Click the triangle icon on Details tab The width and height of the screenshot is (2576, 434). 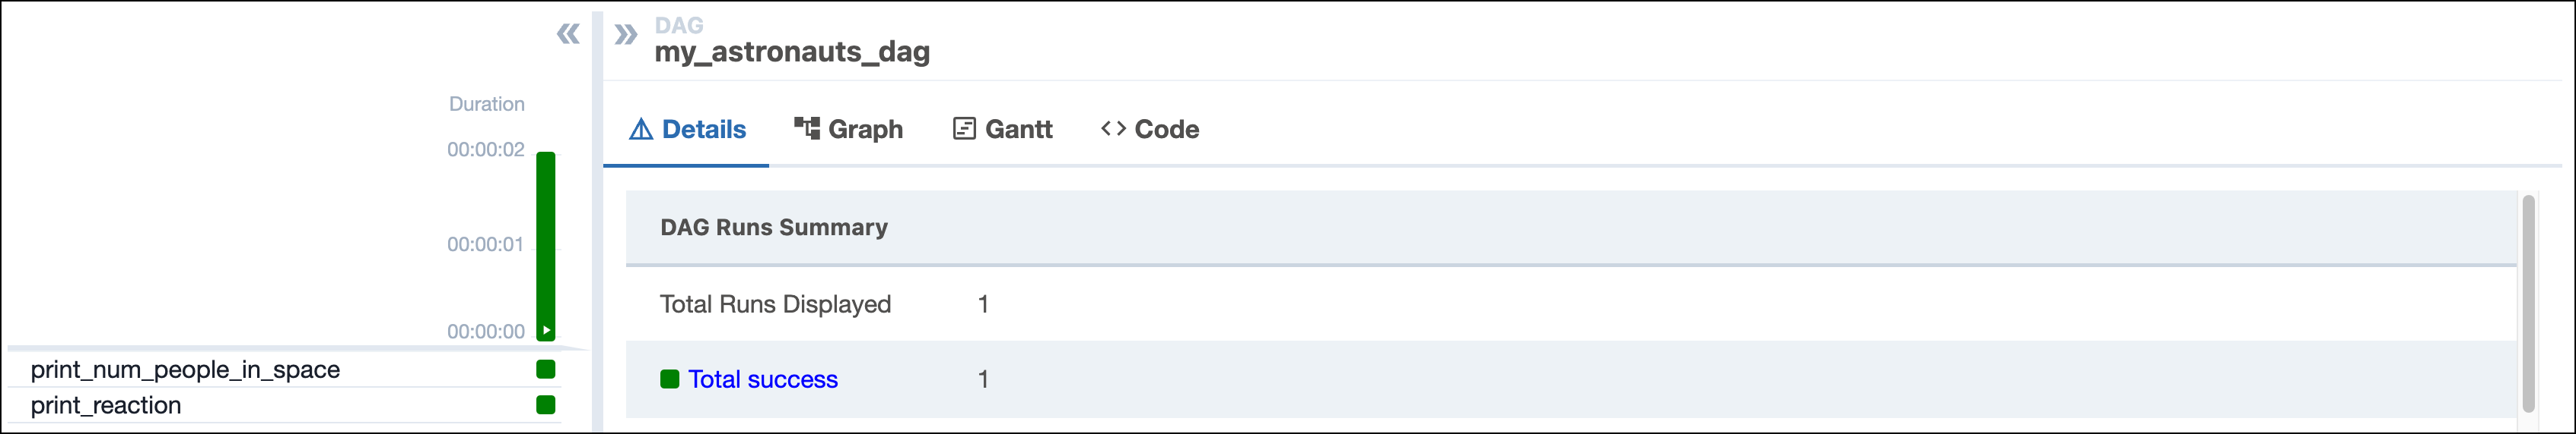pyautogui.click(x=641, y=130)
